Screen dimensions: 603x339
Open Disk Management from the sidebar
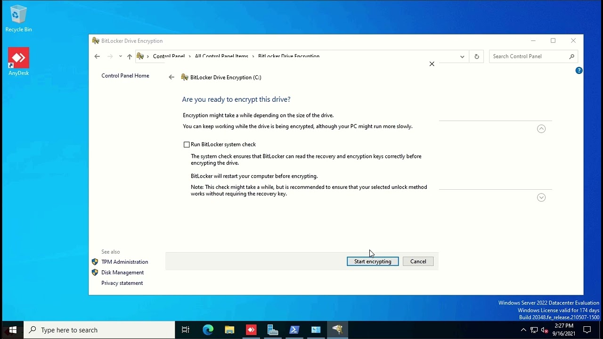122,273
